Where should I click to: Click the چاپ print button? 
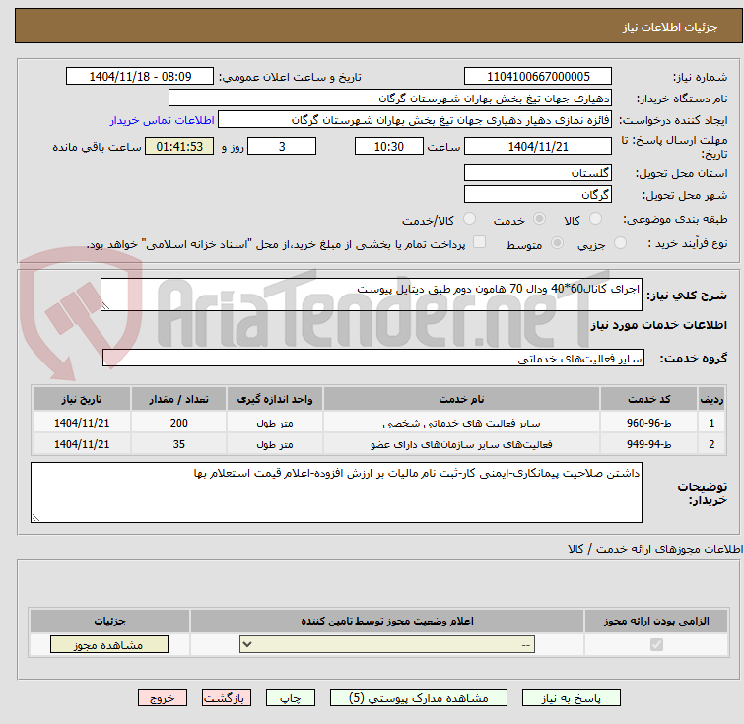click(291, 698)
